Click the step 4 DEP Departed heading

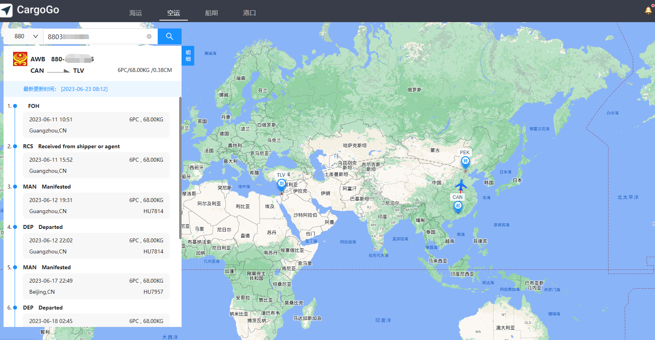(43, 227)
